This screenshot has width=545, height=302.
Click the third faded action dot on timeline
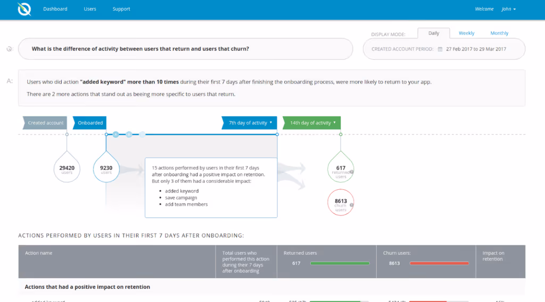coord(142,135)
